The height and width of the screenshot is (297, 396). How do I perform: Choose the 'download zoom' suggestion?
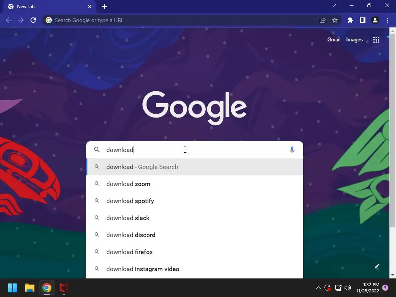click(x=195, y=184)
